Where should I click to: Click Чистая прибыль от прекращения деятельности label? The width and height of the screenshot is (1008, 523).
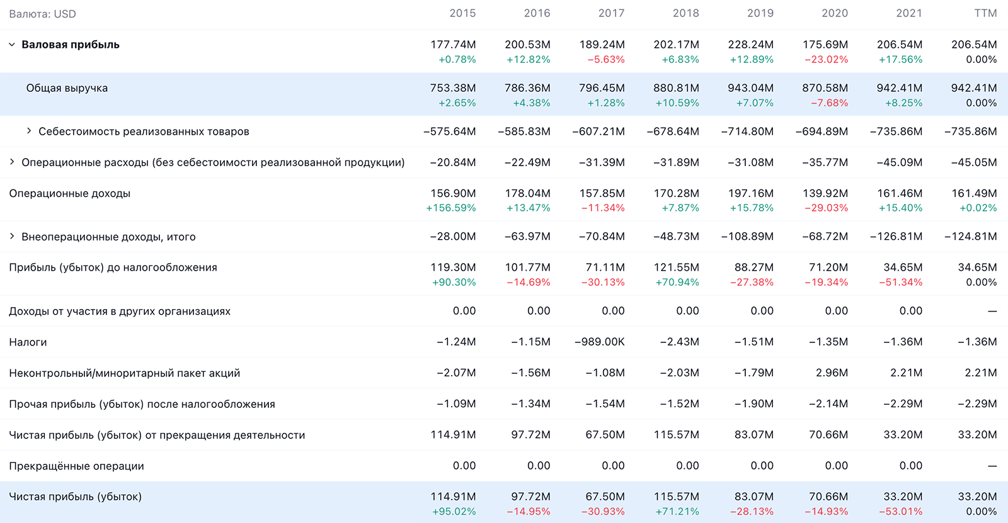[157, 435]
